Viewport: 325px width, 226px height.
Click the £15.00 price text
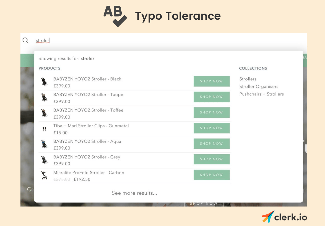[60, 133]
